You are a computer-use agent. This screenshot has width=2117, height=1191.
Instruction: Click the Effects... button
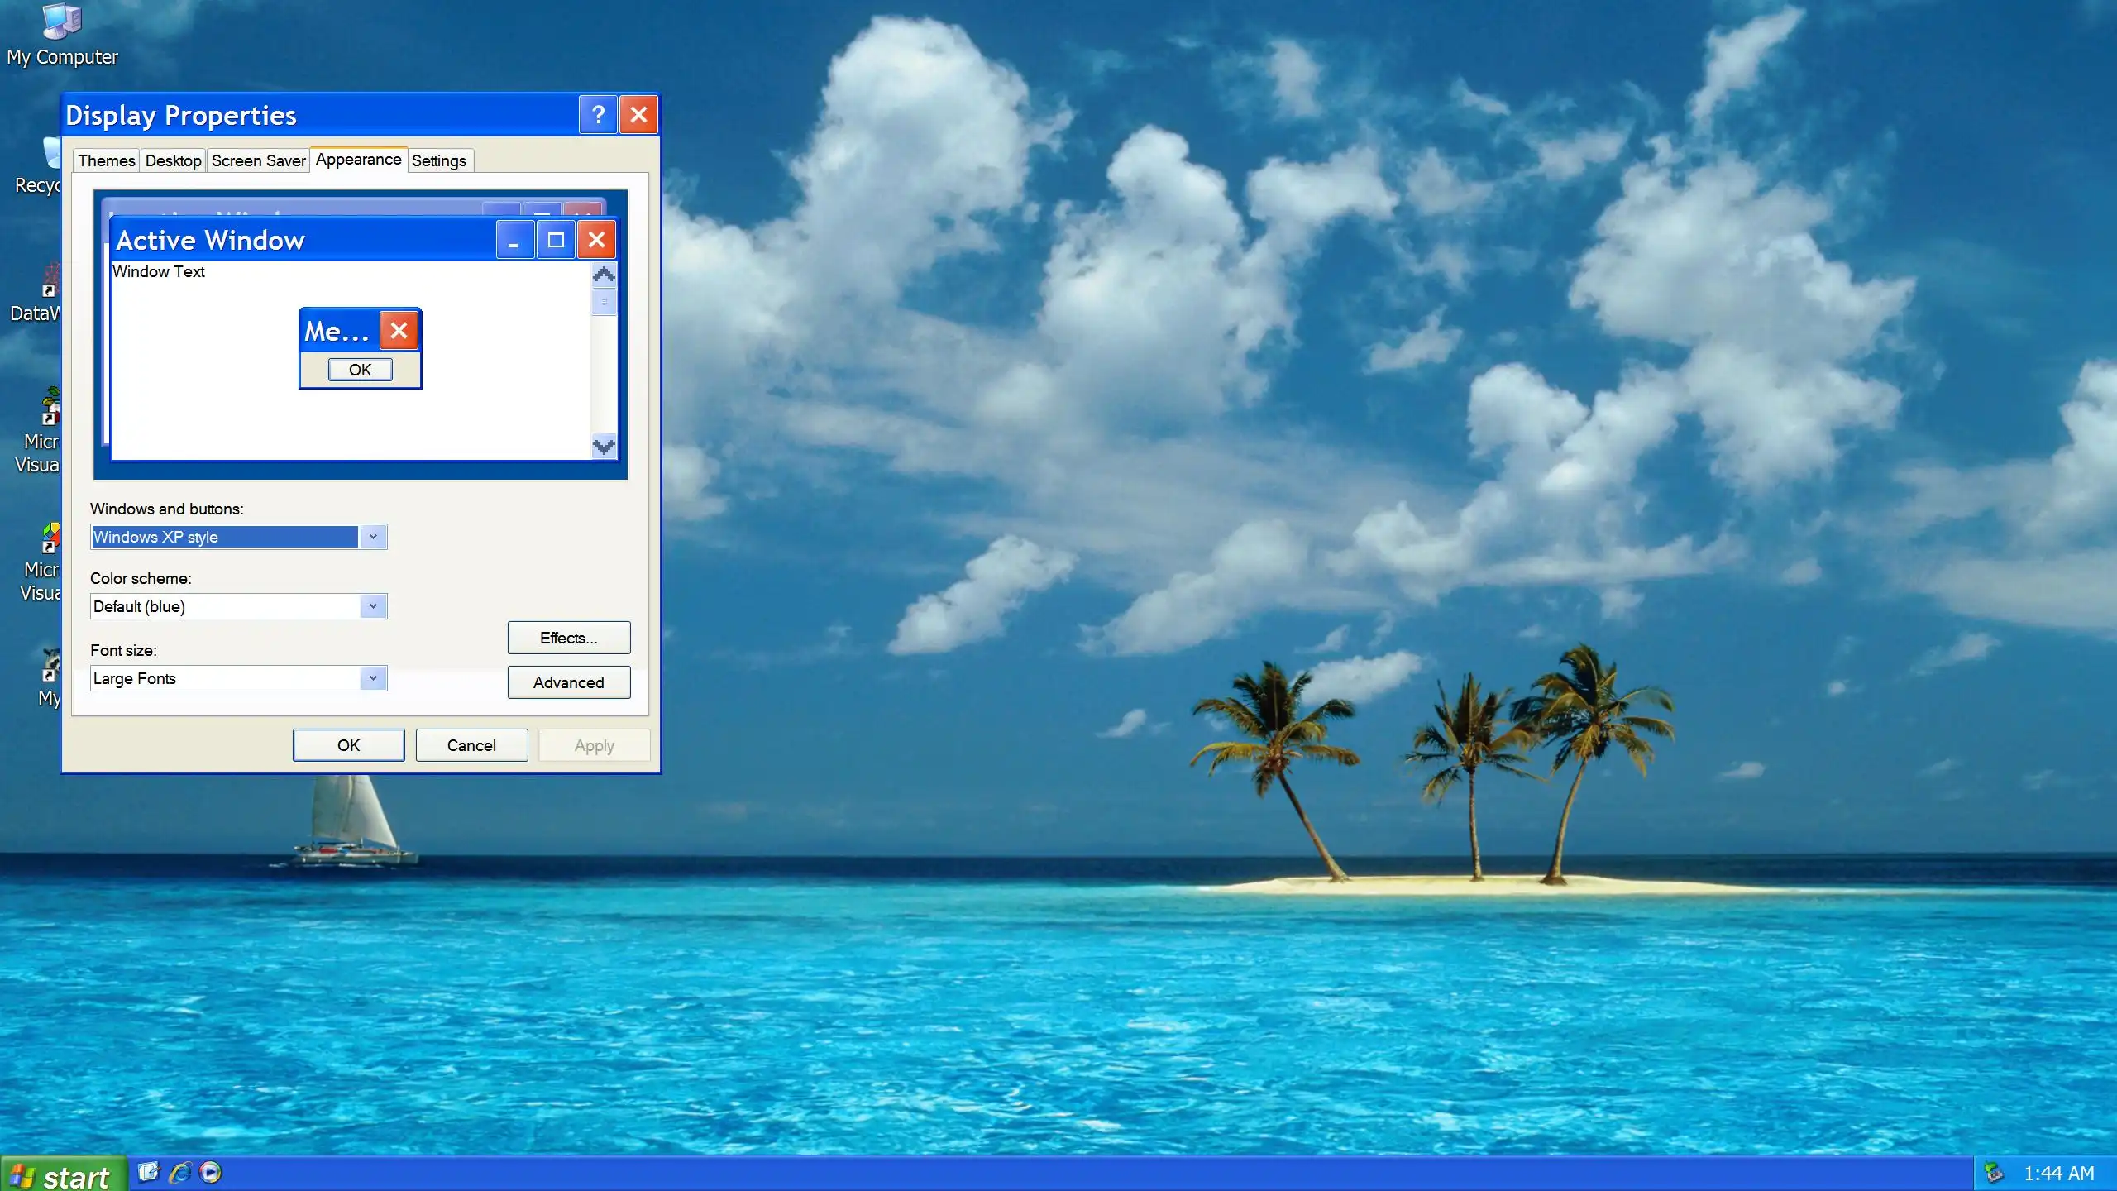[568, 638]
